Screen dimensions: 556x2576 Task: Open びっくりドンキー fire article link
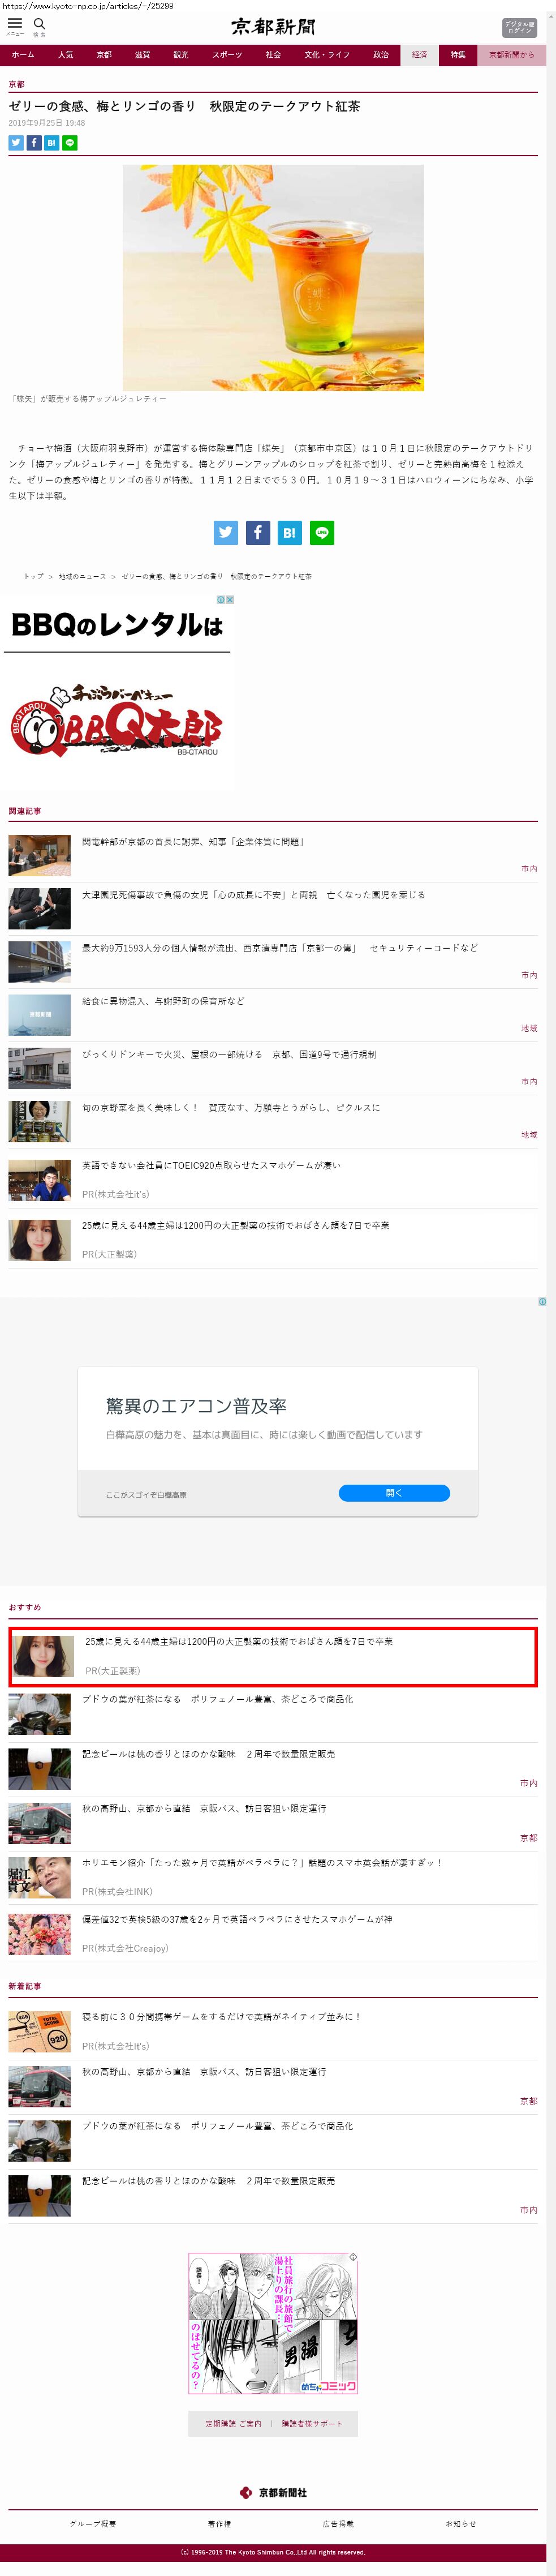coord(229,1054)
